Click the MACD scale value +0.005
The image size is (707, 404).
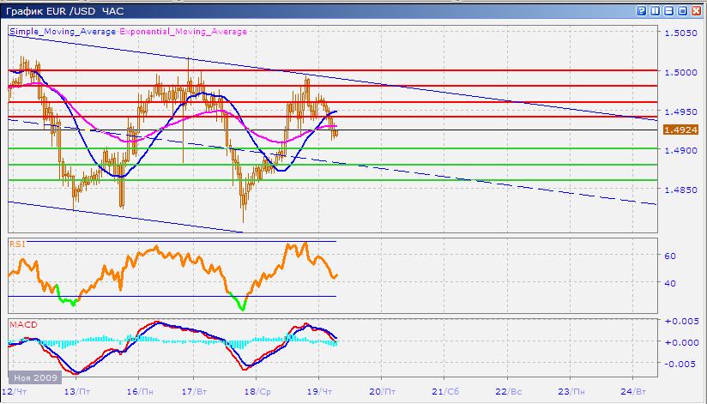pyautogui.click(x=680, y=321)
